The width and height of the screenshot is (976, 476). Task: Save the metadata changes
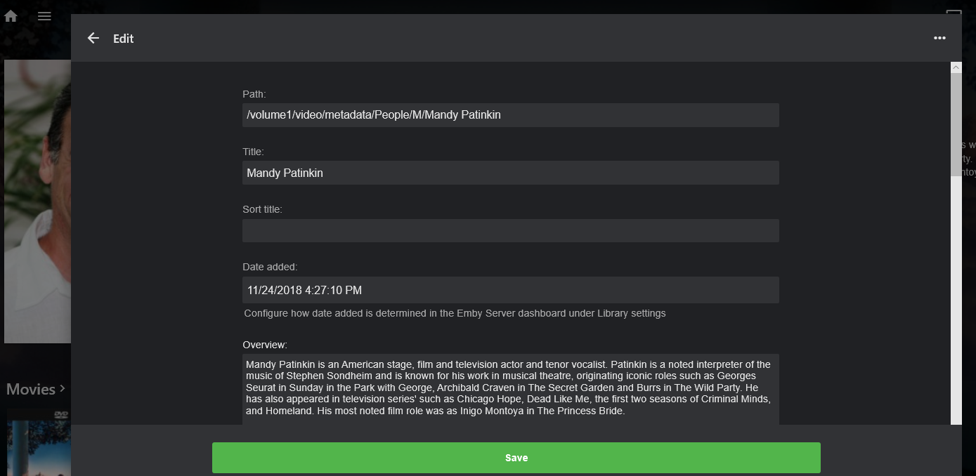[x=516, y=458]
